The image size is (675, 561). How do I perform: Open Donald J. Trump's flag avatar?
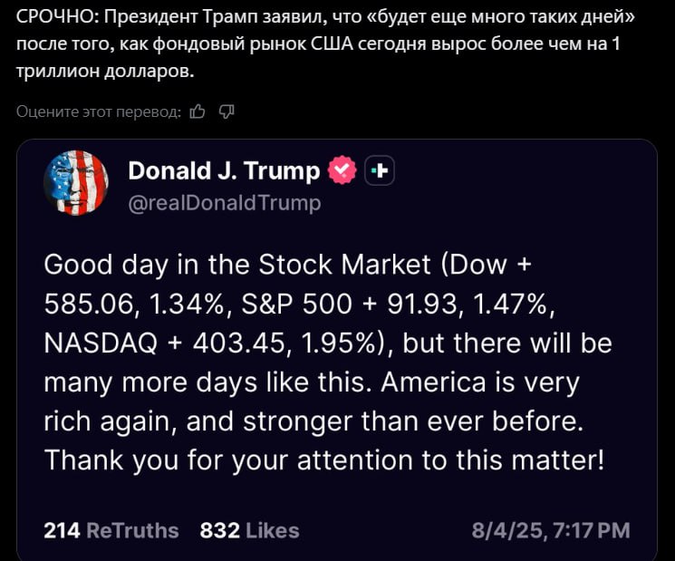76,183
